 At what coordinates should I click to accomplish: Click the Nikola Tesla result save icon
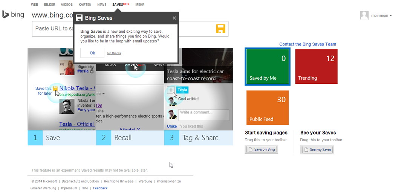pos(55,88)
